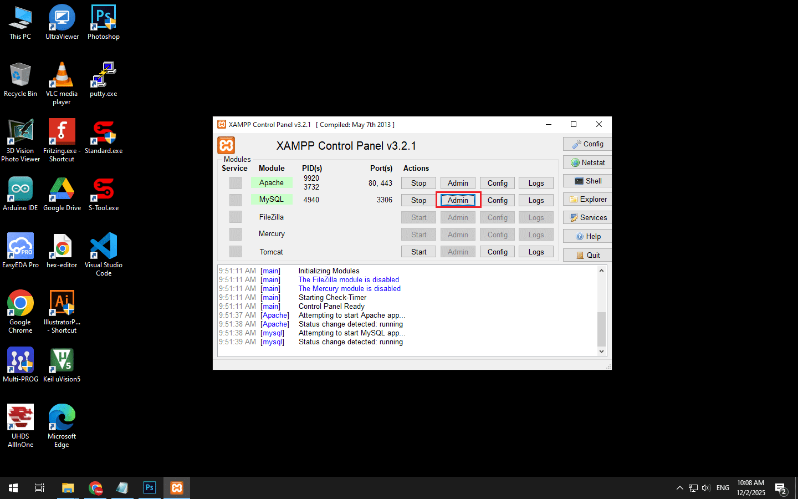This screenshot has height=499, width=798.
Task: Open Photoshop from the taskbar
Action: 150,488
